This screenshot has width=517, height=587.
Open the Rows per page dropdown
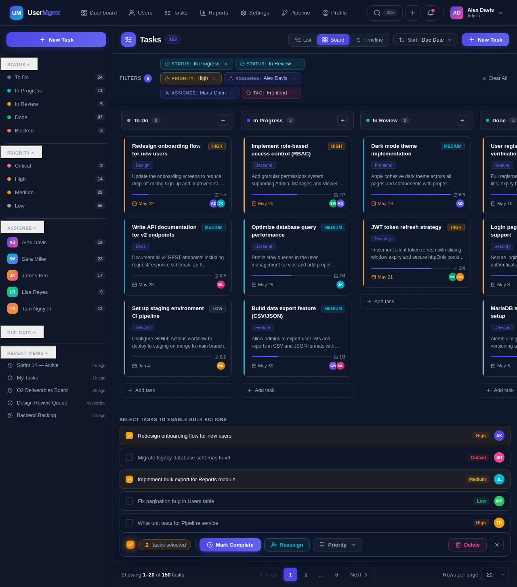[495, 574]
